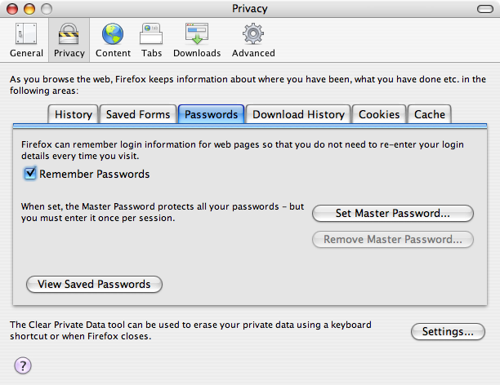Go to the Cookies tab
Viewport: 500px width, 385px height.
379,114
